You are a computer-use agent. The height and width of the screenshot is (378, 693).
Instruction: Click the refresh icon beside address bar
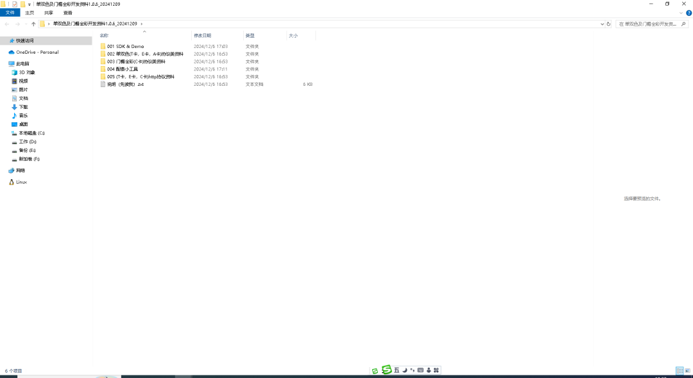(x=608, y=24)
